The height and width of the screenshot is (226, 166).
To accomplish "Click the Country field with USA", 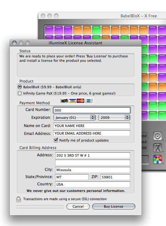I will point(93,184).
